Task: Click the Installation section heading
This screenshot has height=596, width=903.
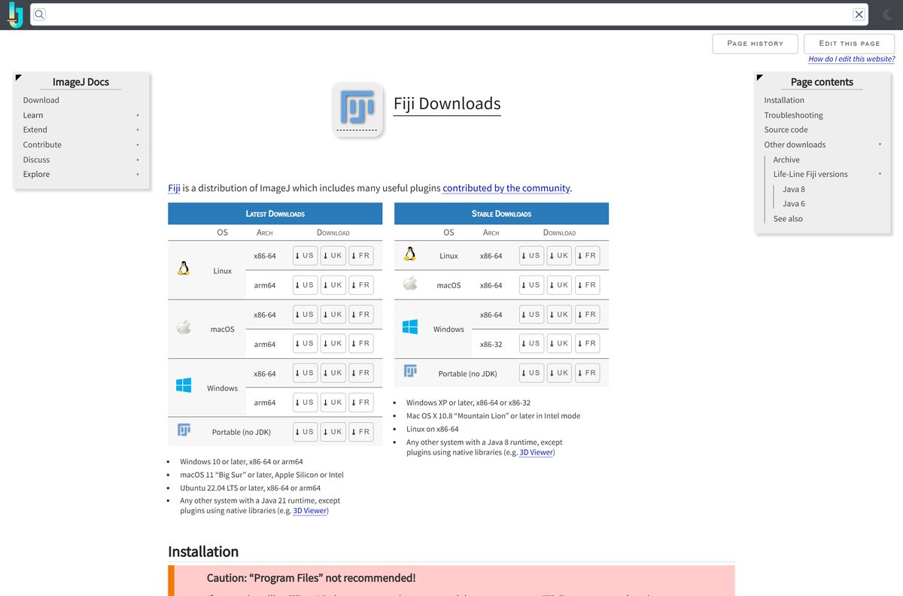Action: [x=203, y=552]
